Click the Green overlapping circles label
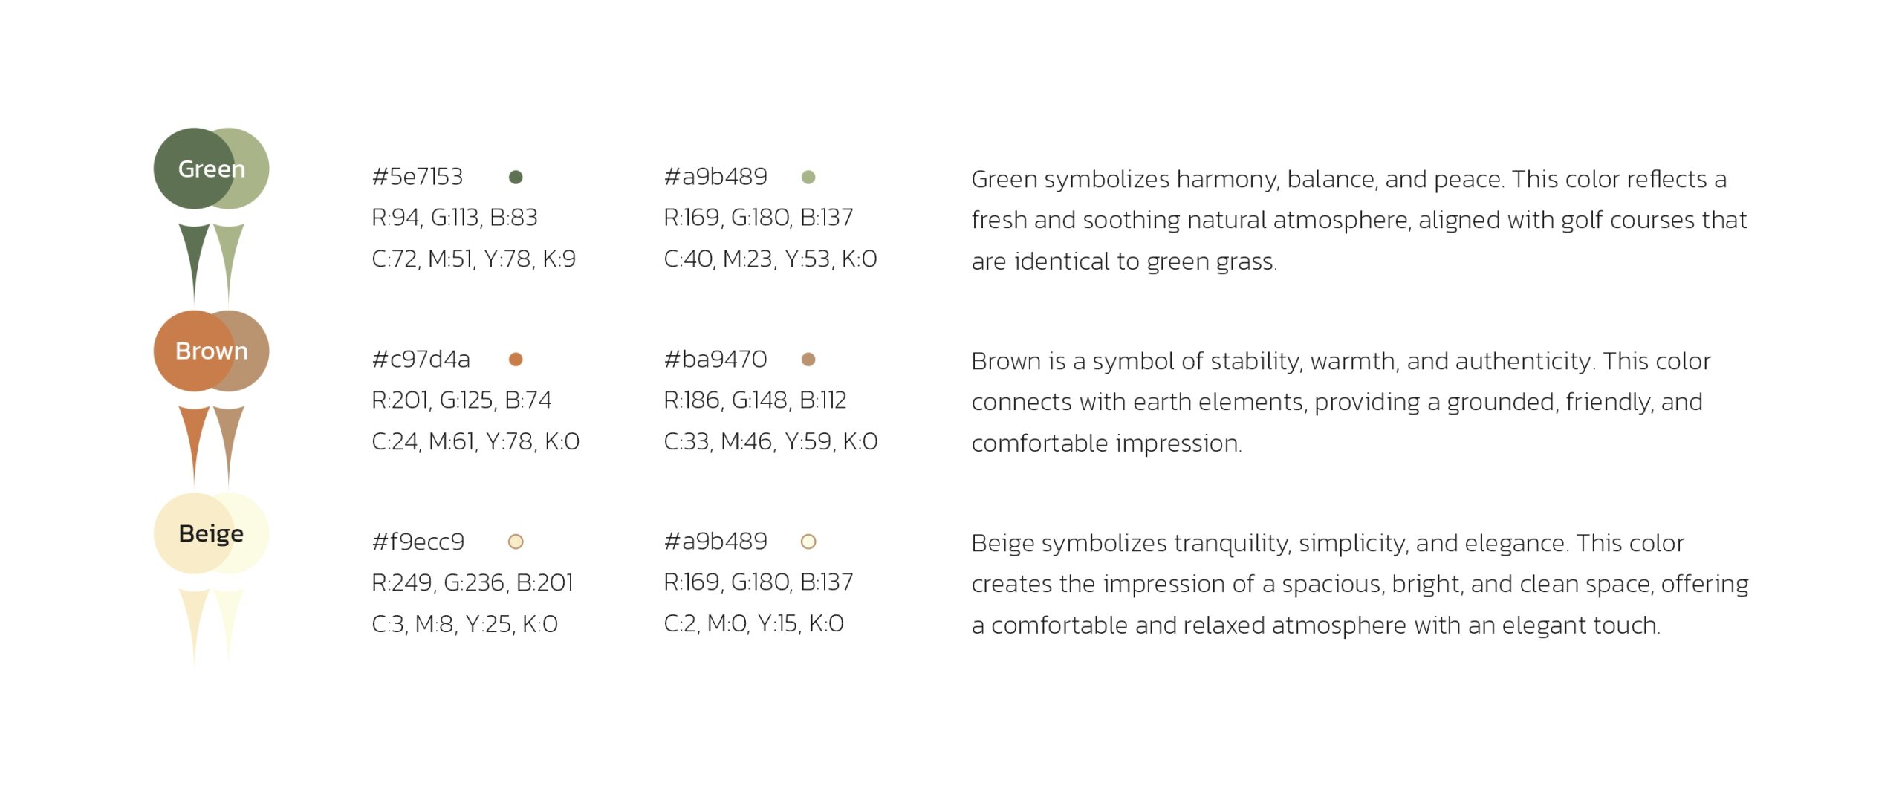Image resolution: width=1902 pixels, height=806 pixels. (x=211, y=169)
